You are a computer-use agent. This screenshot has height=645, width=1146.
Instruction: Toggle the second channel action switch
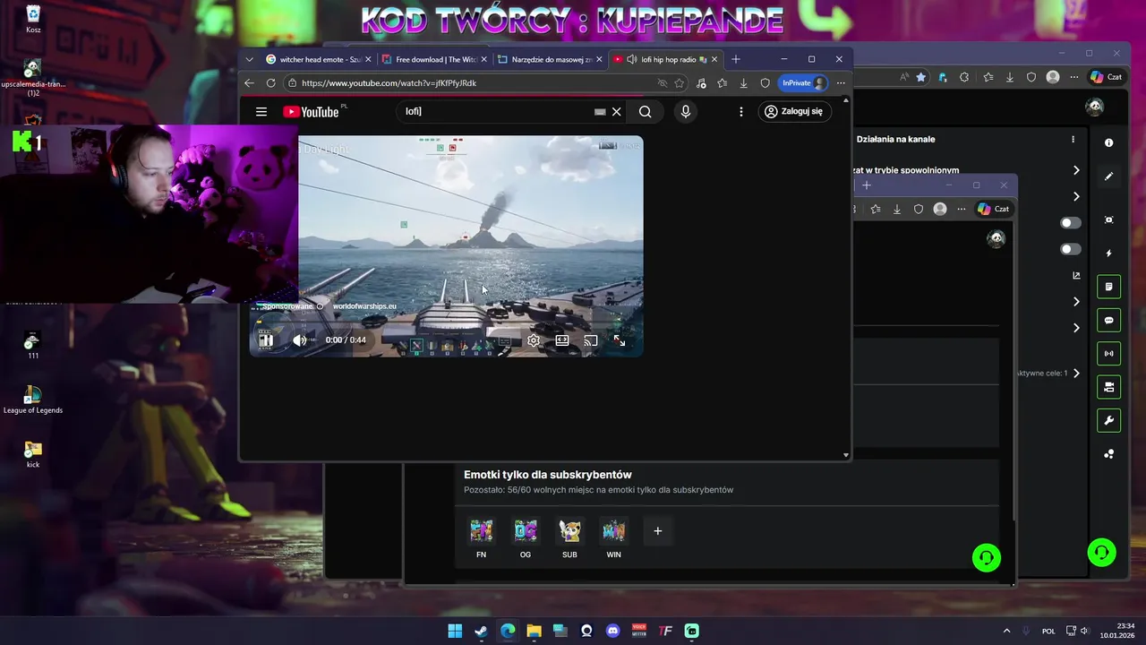pyautogui.click(x=1071, y=249)
